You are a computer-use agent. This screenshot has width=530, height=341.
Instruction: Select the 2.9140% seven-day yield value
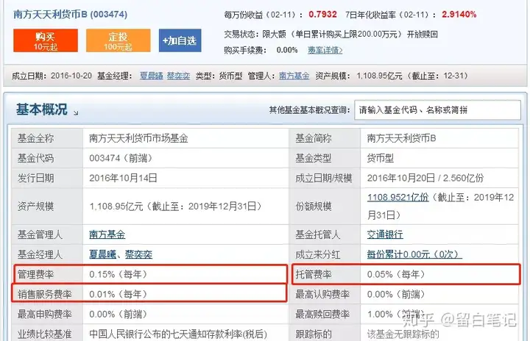click(459, 15)
